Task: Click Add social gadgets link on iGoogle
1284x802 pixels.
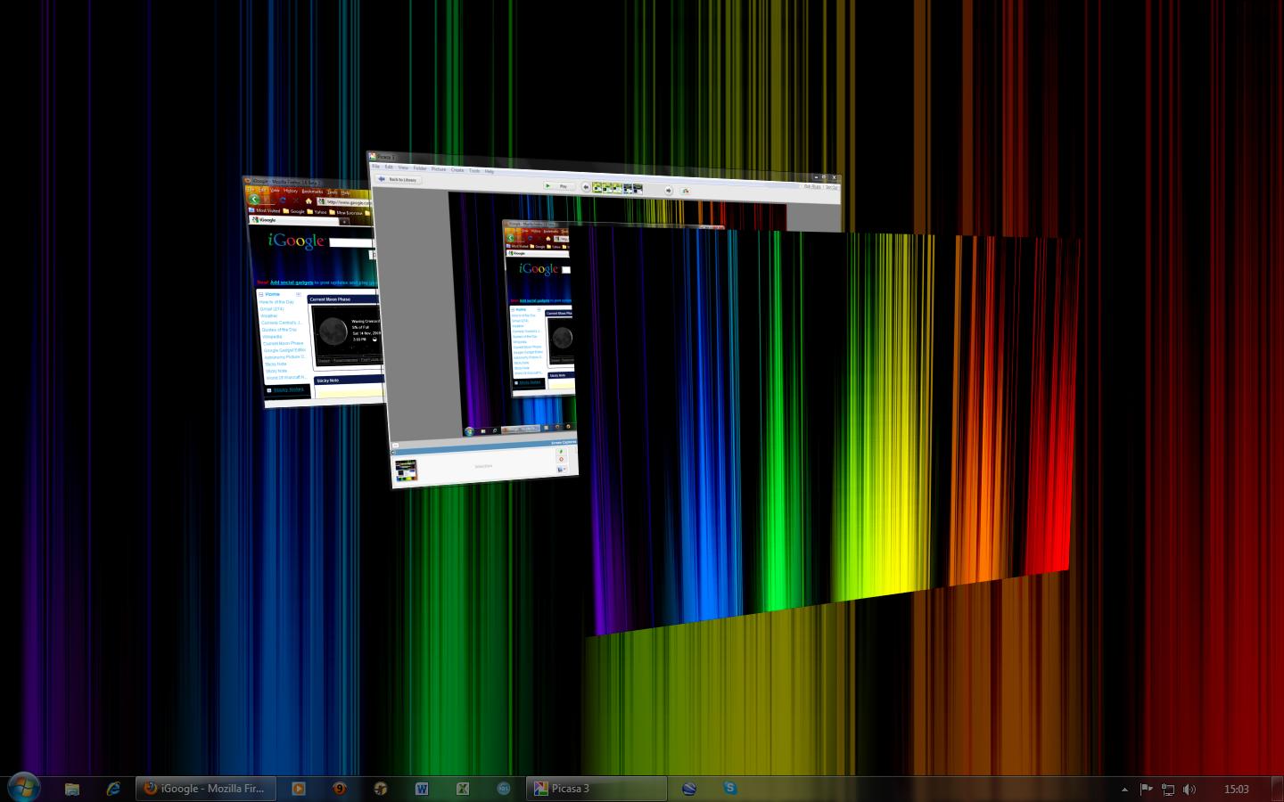Action: click(292, 282)
